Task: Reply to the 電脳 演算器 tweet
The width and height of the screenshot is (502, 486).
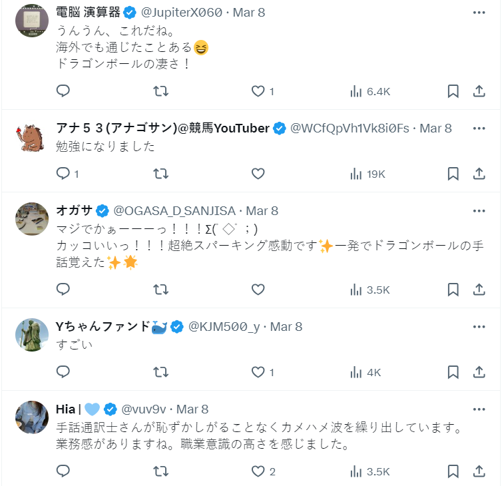Action: [63, 91]
